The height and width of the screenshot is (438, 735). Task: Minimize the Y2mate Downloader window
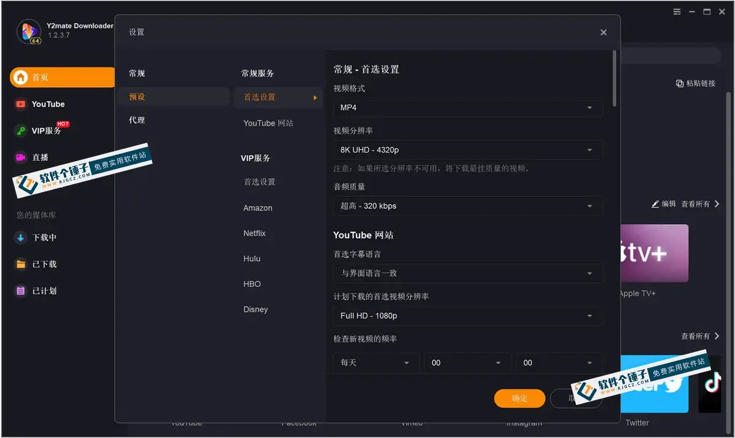[x=692, y=12]
